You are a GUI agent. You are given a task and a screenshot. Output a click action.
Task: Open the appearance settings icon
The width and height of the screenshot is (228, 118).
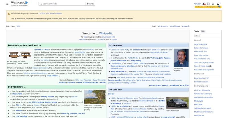tap(213, 4)
